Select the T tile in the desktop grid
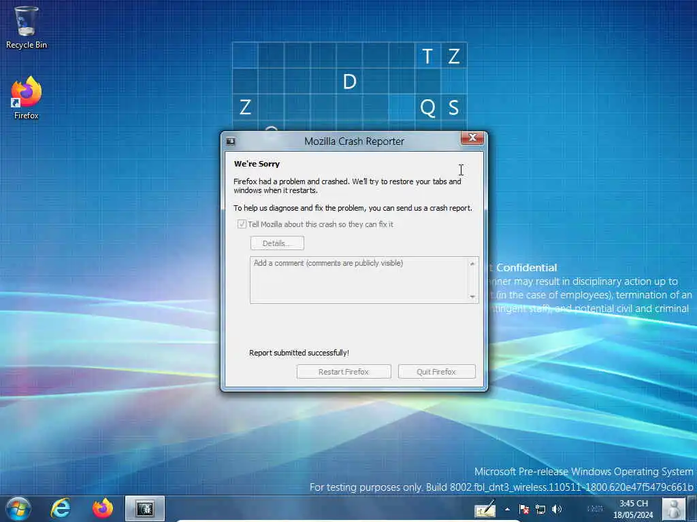Image resolution: width=697 pixels, height=522 pixels. 427,56
